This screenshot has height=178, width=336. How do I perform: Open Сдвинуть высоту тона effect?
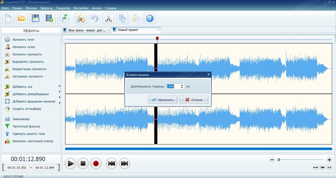25,134
